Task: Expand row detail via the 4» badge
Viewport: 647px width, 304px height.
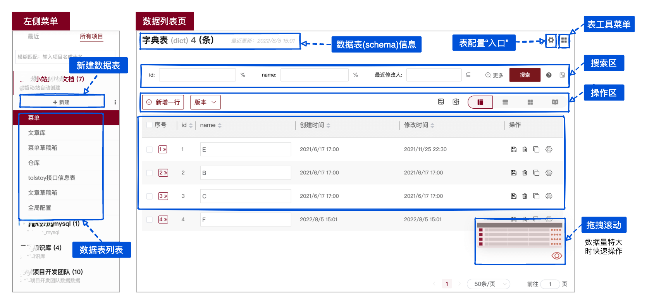Action: tap(163, 220)
